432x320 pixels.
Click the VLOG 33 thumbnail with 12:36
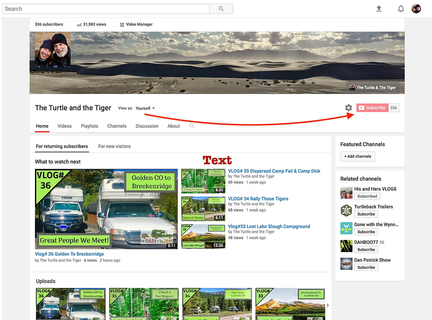(x=203, y=237)
